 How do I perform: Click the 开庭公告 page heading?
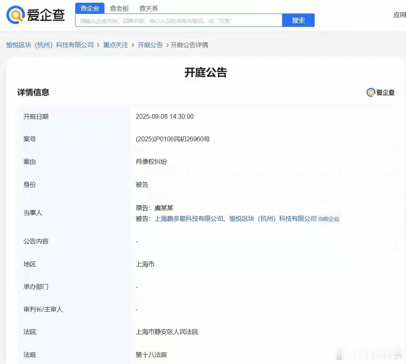[206, 72]
